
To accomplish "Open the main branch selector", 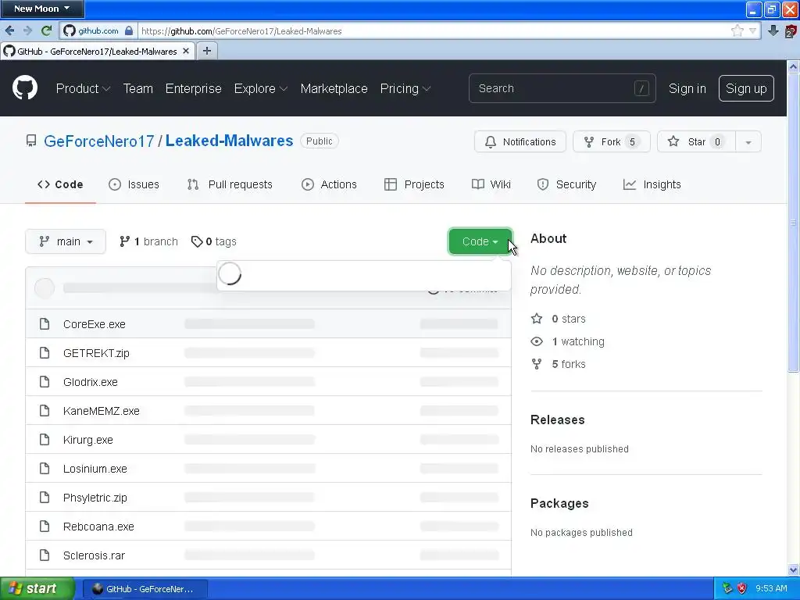I will click(x=66, y=241).
